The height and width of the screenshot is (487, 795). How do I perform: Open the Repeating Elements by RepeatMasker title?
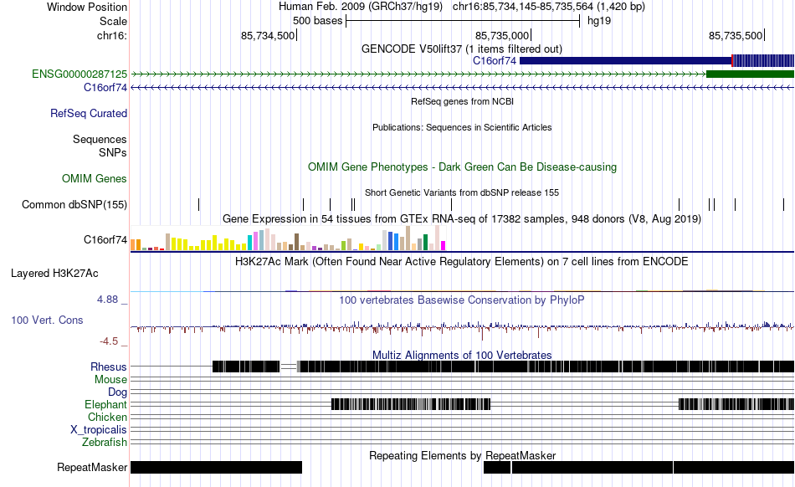point(462,455)
